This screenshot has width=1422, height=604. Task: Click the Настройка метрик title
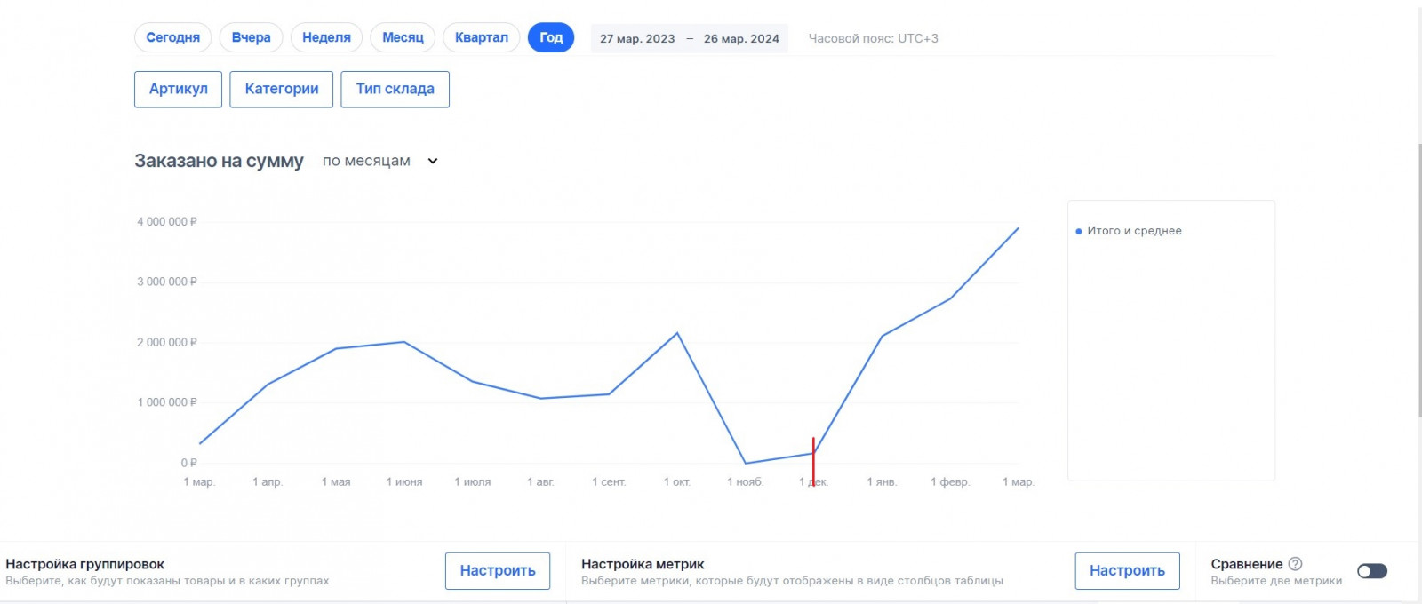(x=643, y=564)
